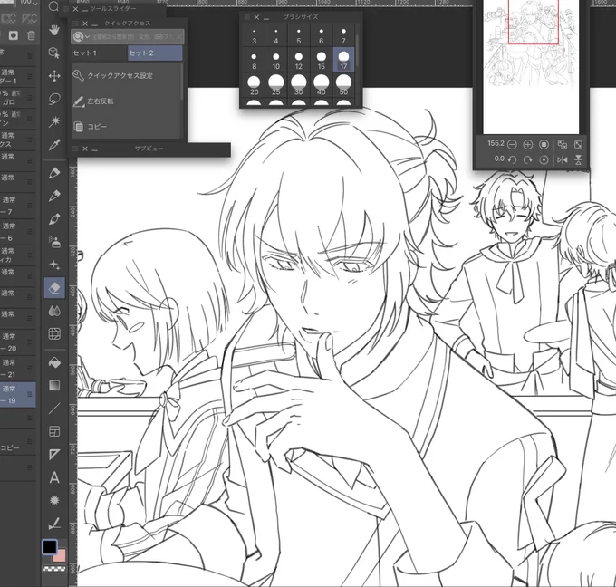Reset canvas rotation in navigator
This screenshot has height=587, width=616.
(544, 159)
